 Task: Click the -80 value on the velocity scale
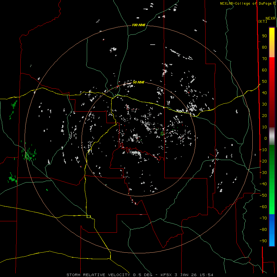[x=263, y=230]
